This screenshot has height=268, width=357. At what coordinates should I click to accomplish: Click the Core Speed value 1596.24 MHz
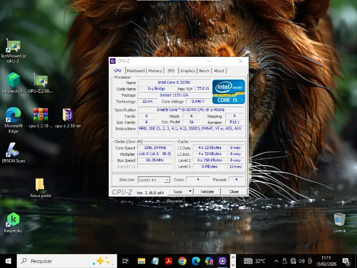pos(155,147)
